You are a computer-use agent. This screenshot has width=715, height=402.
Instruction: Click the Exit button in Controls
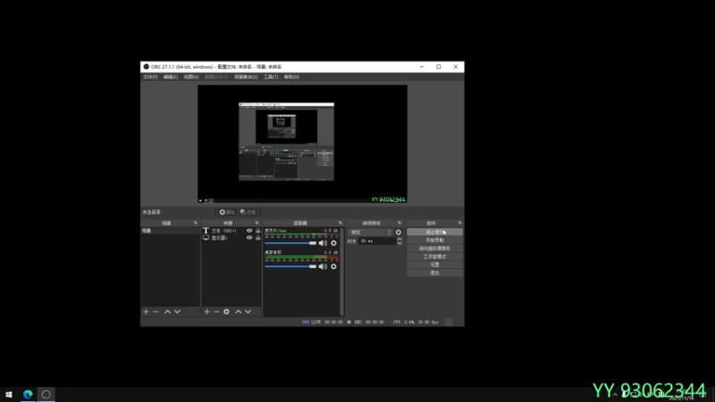(x=434, y=273)
